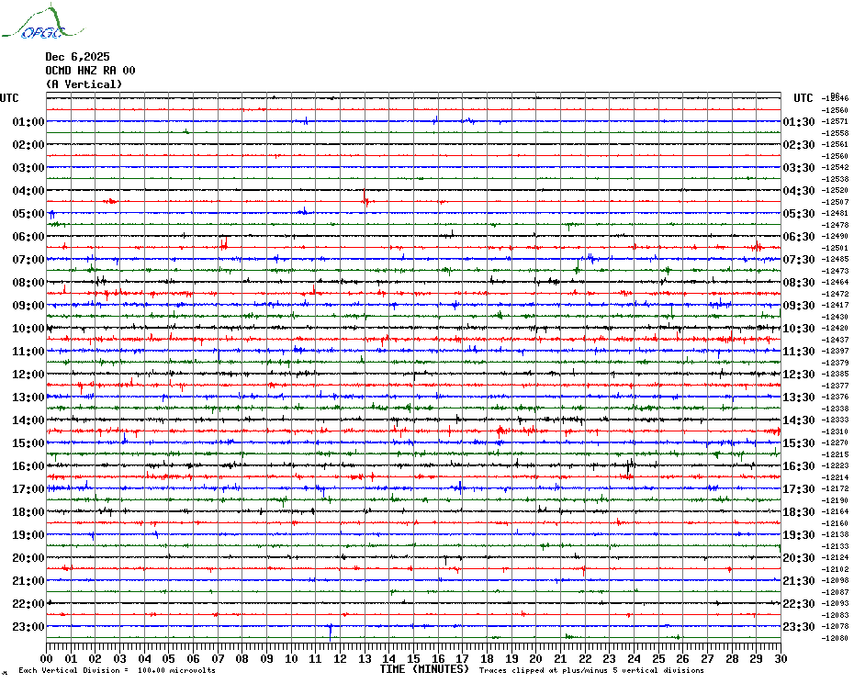Click the '-12507' offset value
The image size is (854, 683).
click(835, 202)
